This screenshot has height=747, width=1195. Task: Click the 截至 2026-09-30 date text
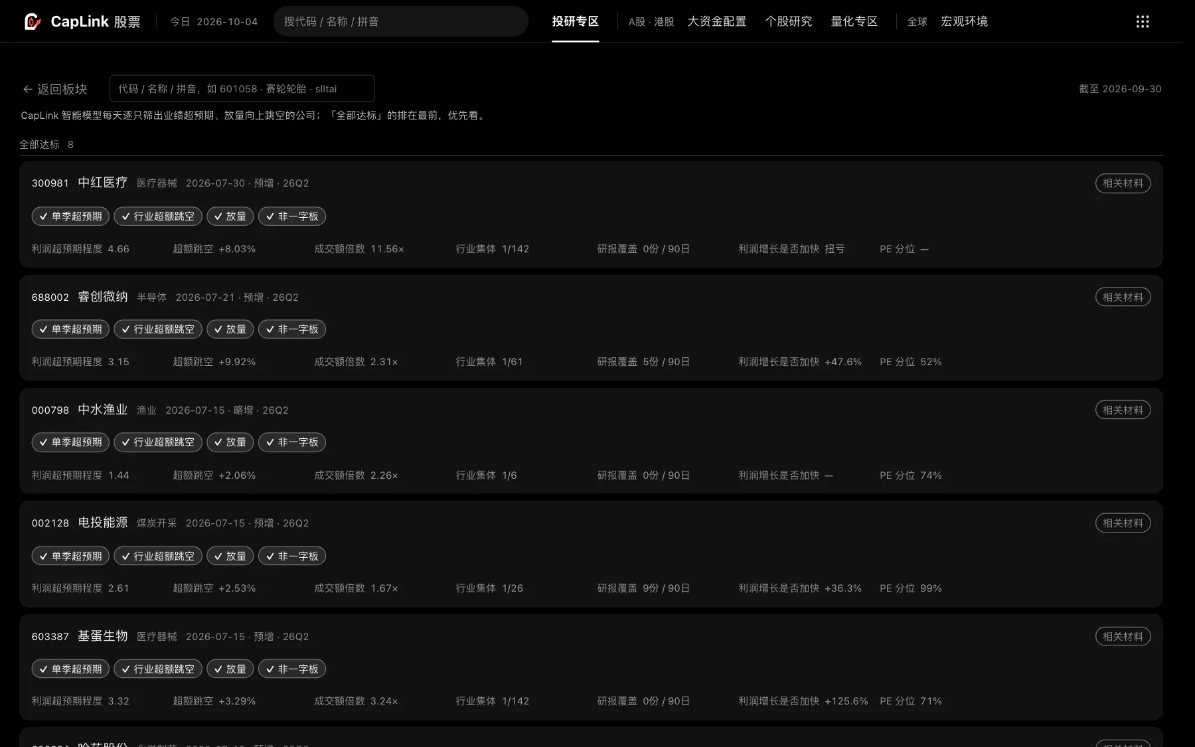pyautogui.click(x=1120, y=89)
